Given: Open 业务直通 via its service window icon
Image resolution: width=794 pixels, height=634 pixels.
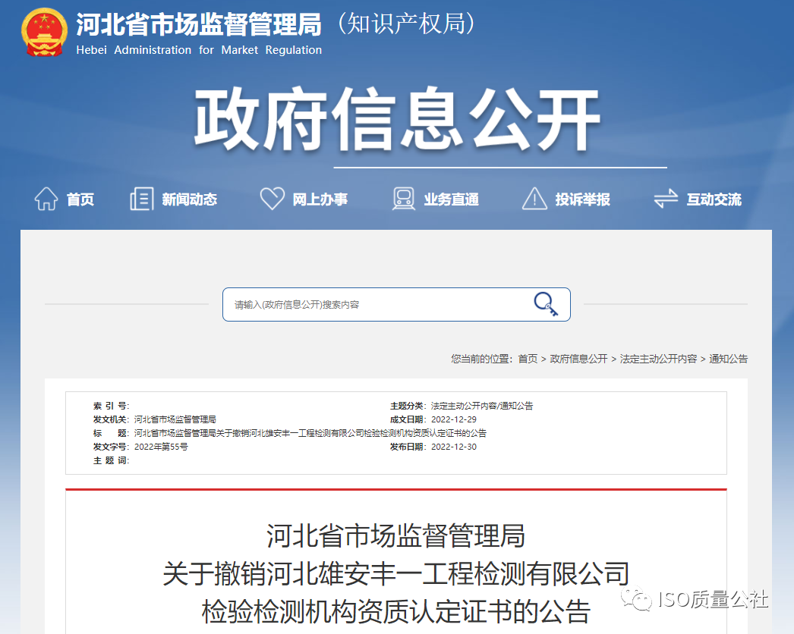Looking at the screenshot, I should click(x=402, y=198).
